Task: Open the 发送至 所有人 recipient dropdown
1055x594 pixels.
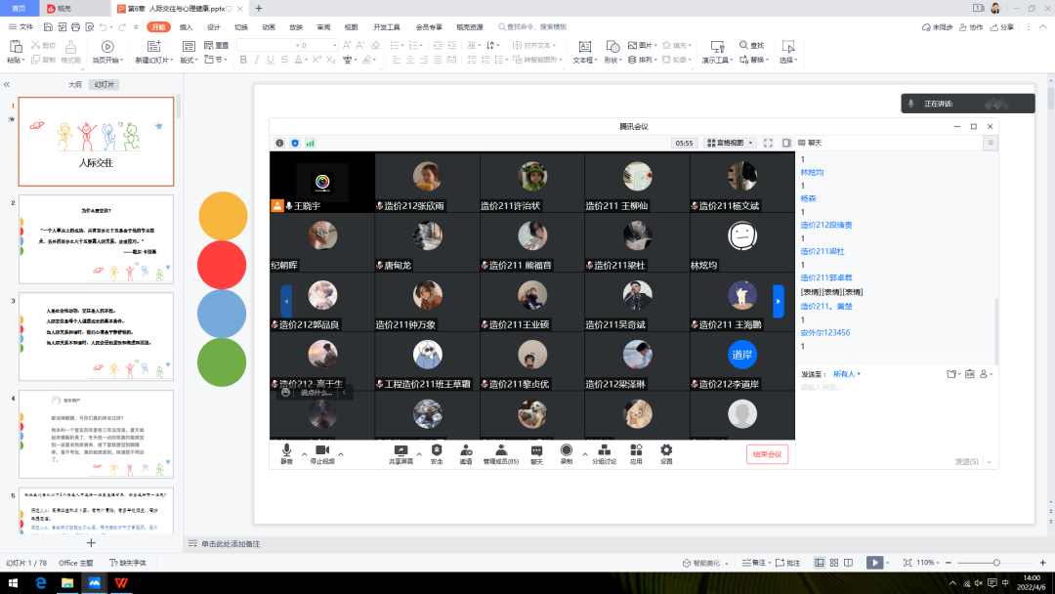Action: coord(845,374)
